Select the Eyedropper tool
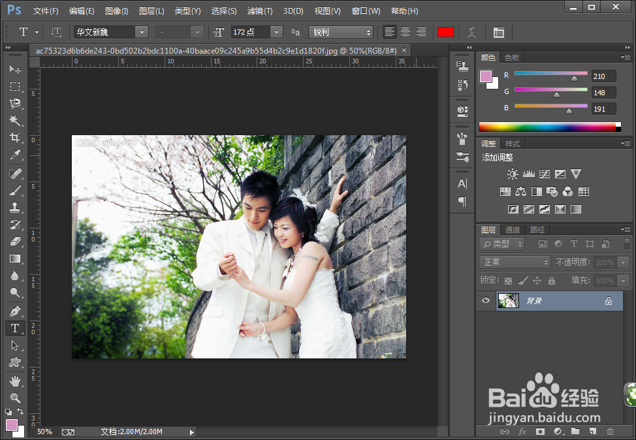Screen dimensions: 636x440 coord(15,155)
